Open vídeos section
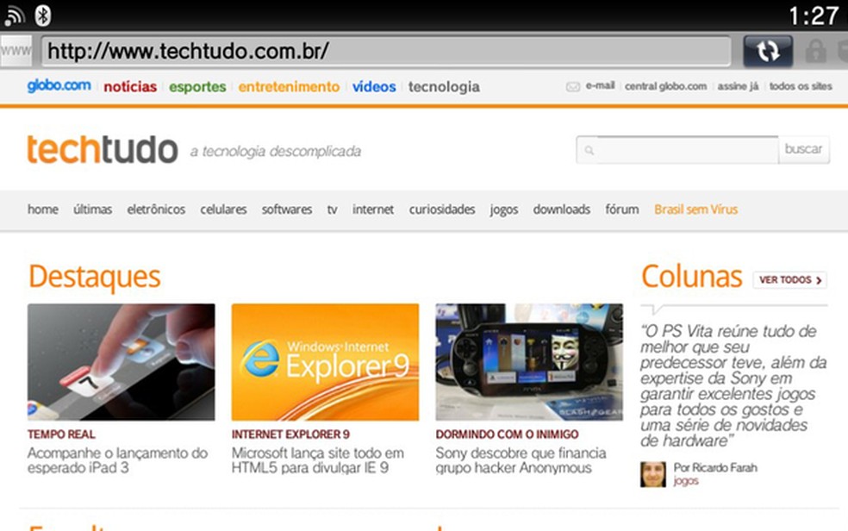Image resolution: width=848 pixels, height=531 pixels. [374, 86]
